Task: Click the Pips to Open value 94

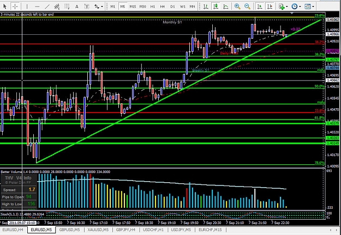Action: (x=28, y=197)
